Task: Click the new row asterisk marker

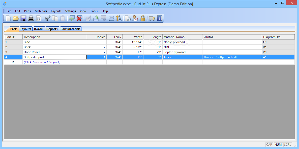Action: [x=13, y=62]
